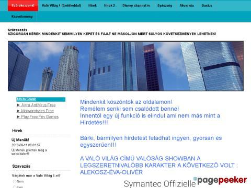Screen dimensions: 251x188
Task: Click the arrow icon beside Malwarebytes Free
Action: [x=18, y=111]
